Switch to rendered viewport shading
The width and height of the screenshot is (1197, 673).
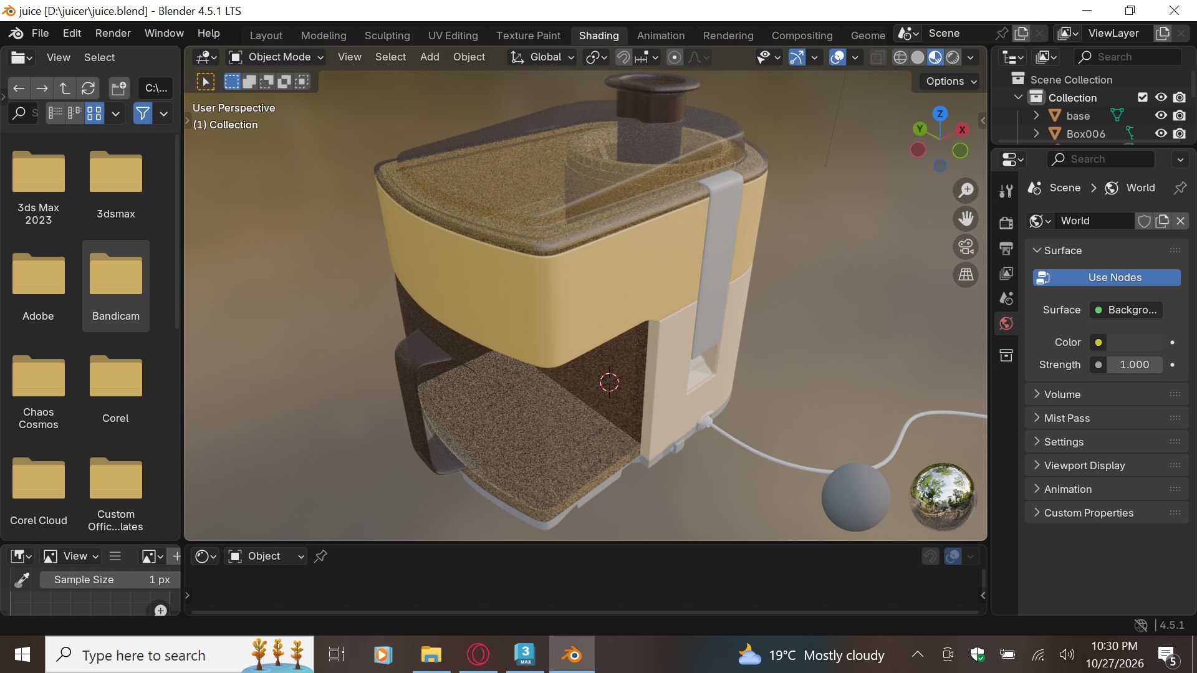(x=953, y=57)
